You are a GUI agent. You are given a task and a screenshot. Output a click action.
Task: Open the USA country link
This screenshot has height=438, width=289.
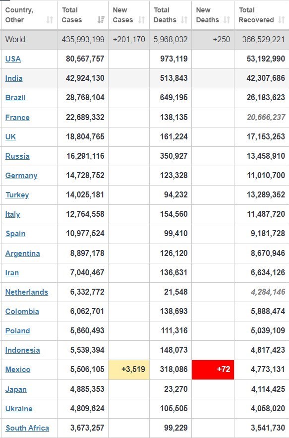click(13, 59)
